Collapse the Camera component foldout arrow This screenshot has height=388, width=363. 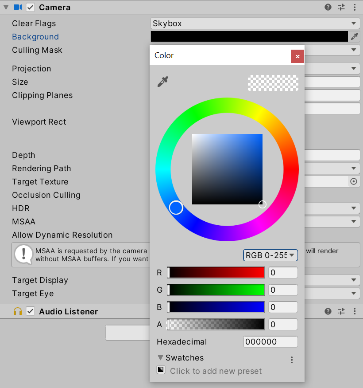coord(6,8)
